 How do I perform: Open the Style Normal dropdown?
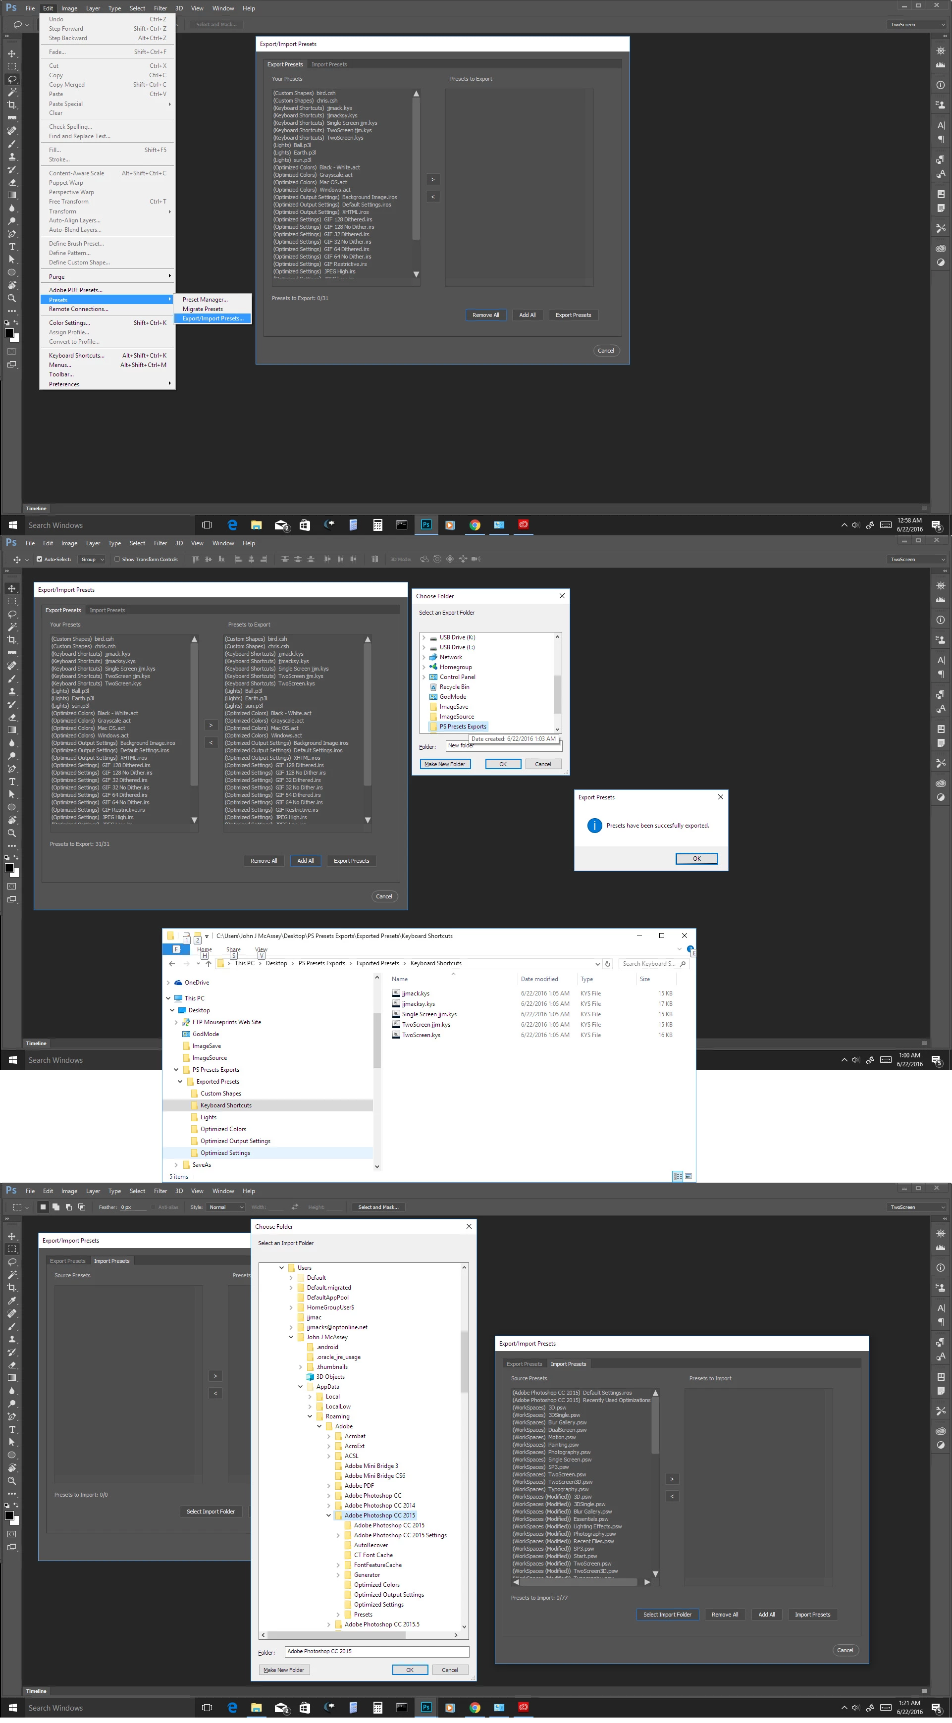click(225, 1207)
